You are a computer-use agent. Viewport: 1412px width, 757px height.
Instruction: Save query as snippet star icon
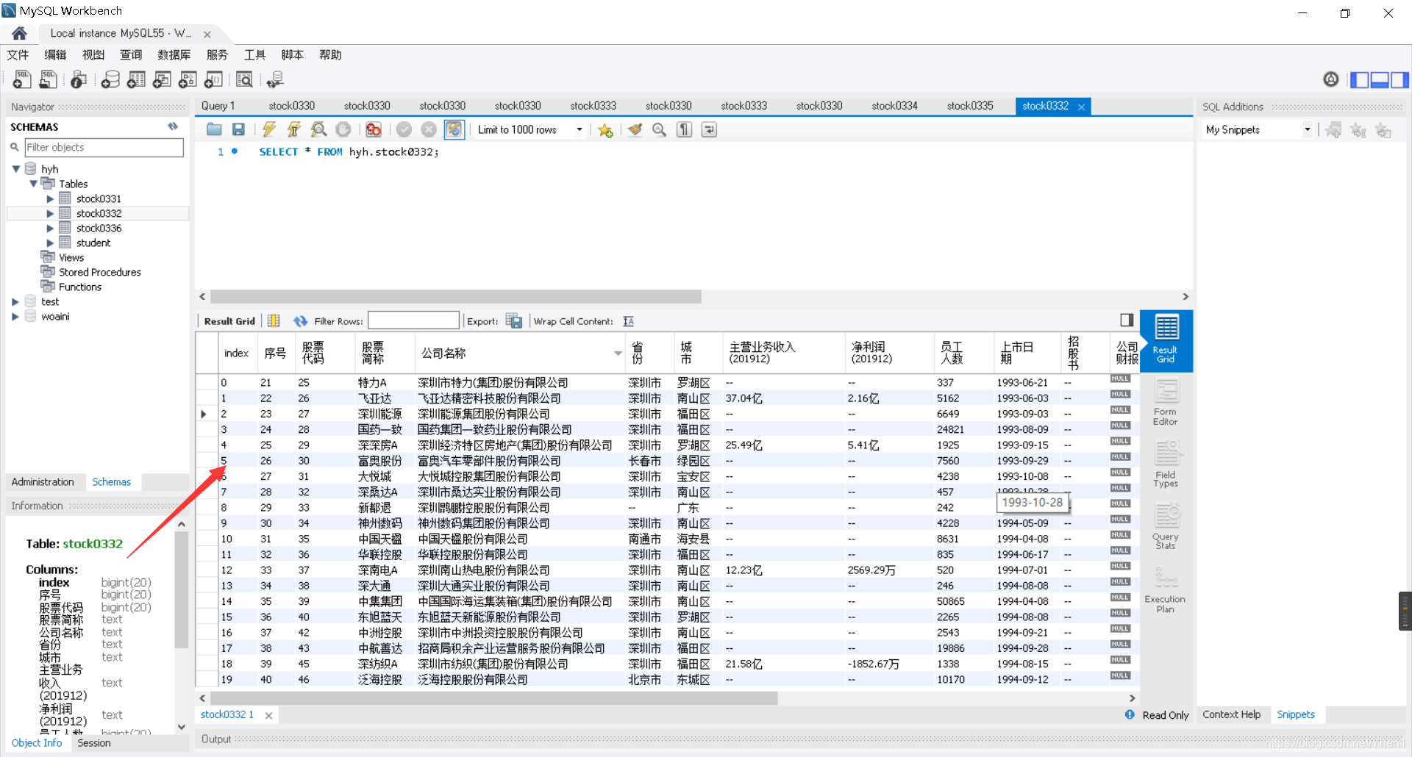[605, 130]
